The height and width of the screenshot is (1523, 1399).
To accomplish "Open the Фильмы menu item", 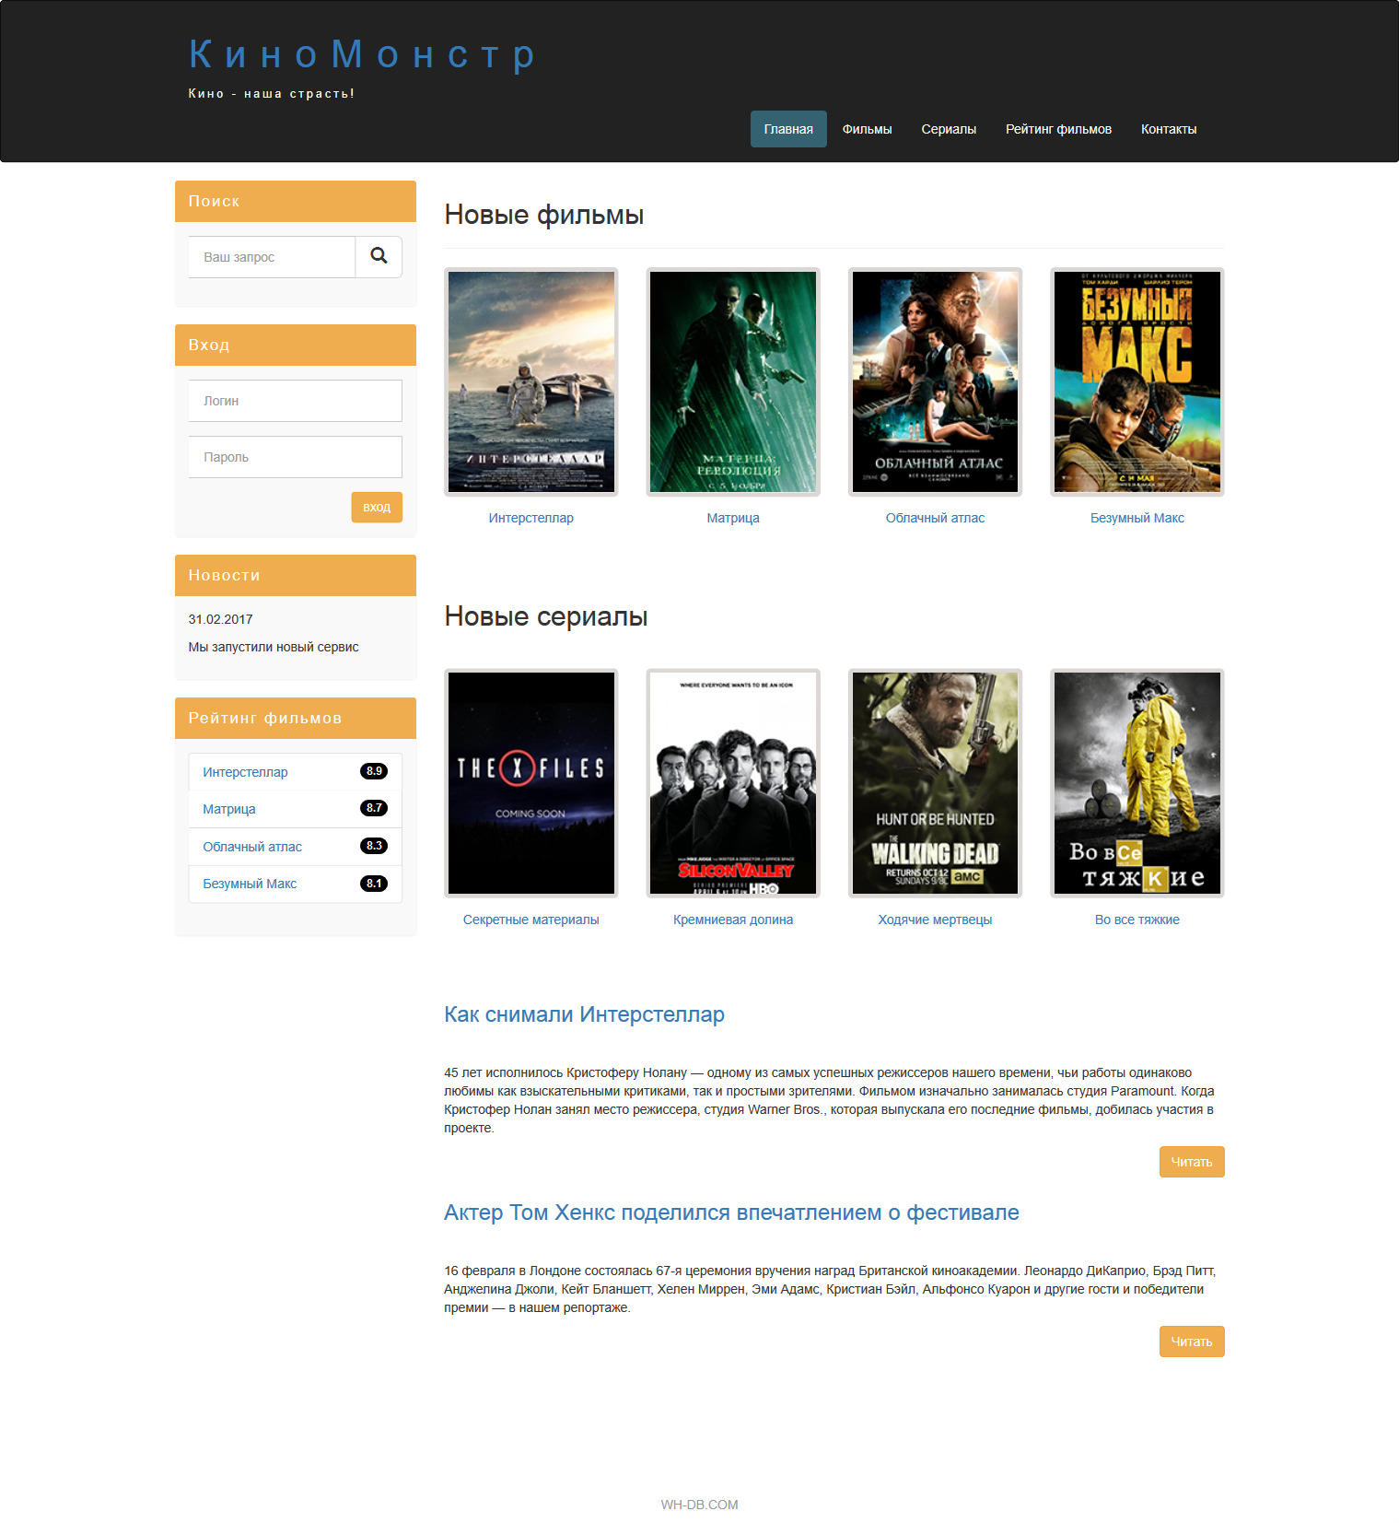I will click(x=867, y=129).
